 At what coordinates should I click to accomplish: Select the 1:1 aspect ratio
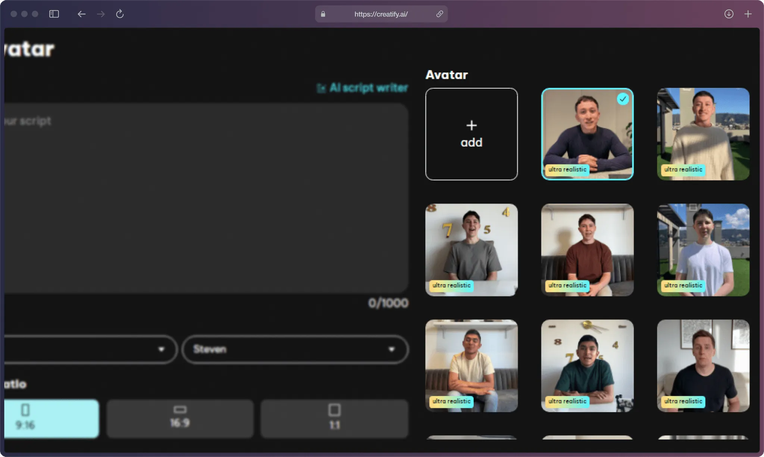pos(334,419)
